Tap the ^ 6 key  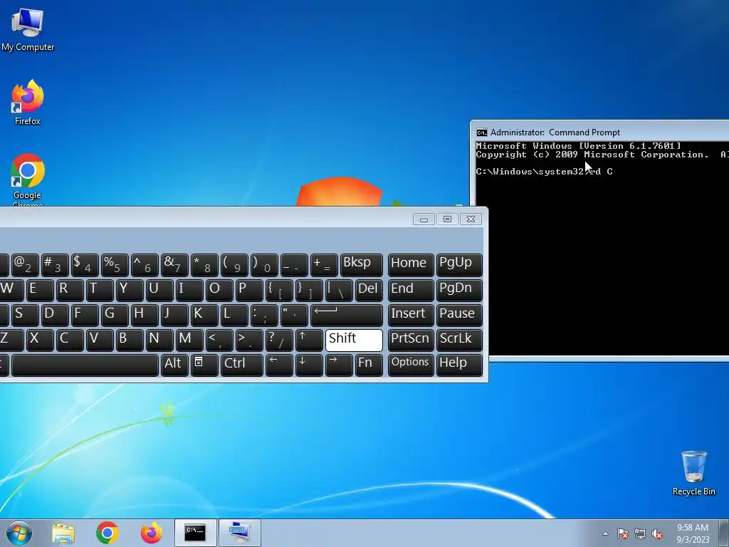[x=145, y=265]
